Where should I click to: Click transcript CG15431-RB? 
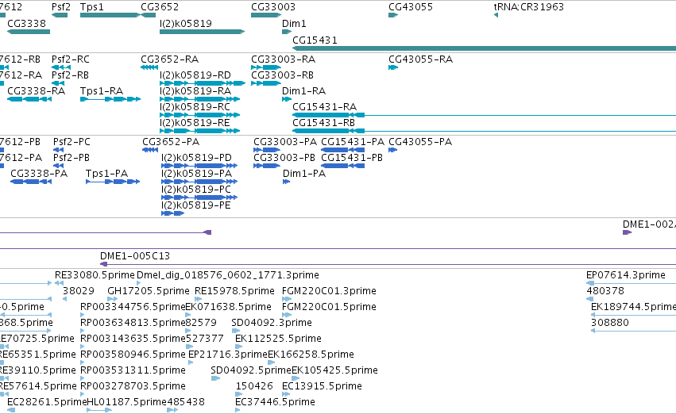pyautogui.click(x=324, y=123)
